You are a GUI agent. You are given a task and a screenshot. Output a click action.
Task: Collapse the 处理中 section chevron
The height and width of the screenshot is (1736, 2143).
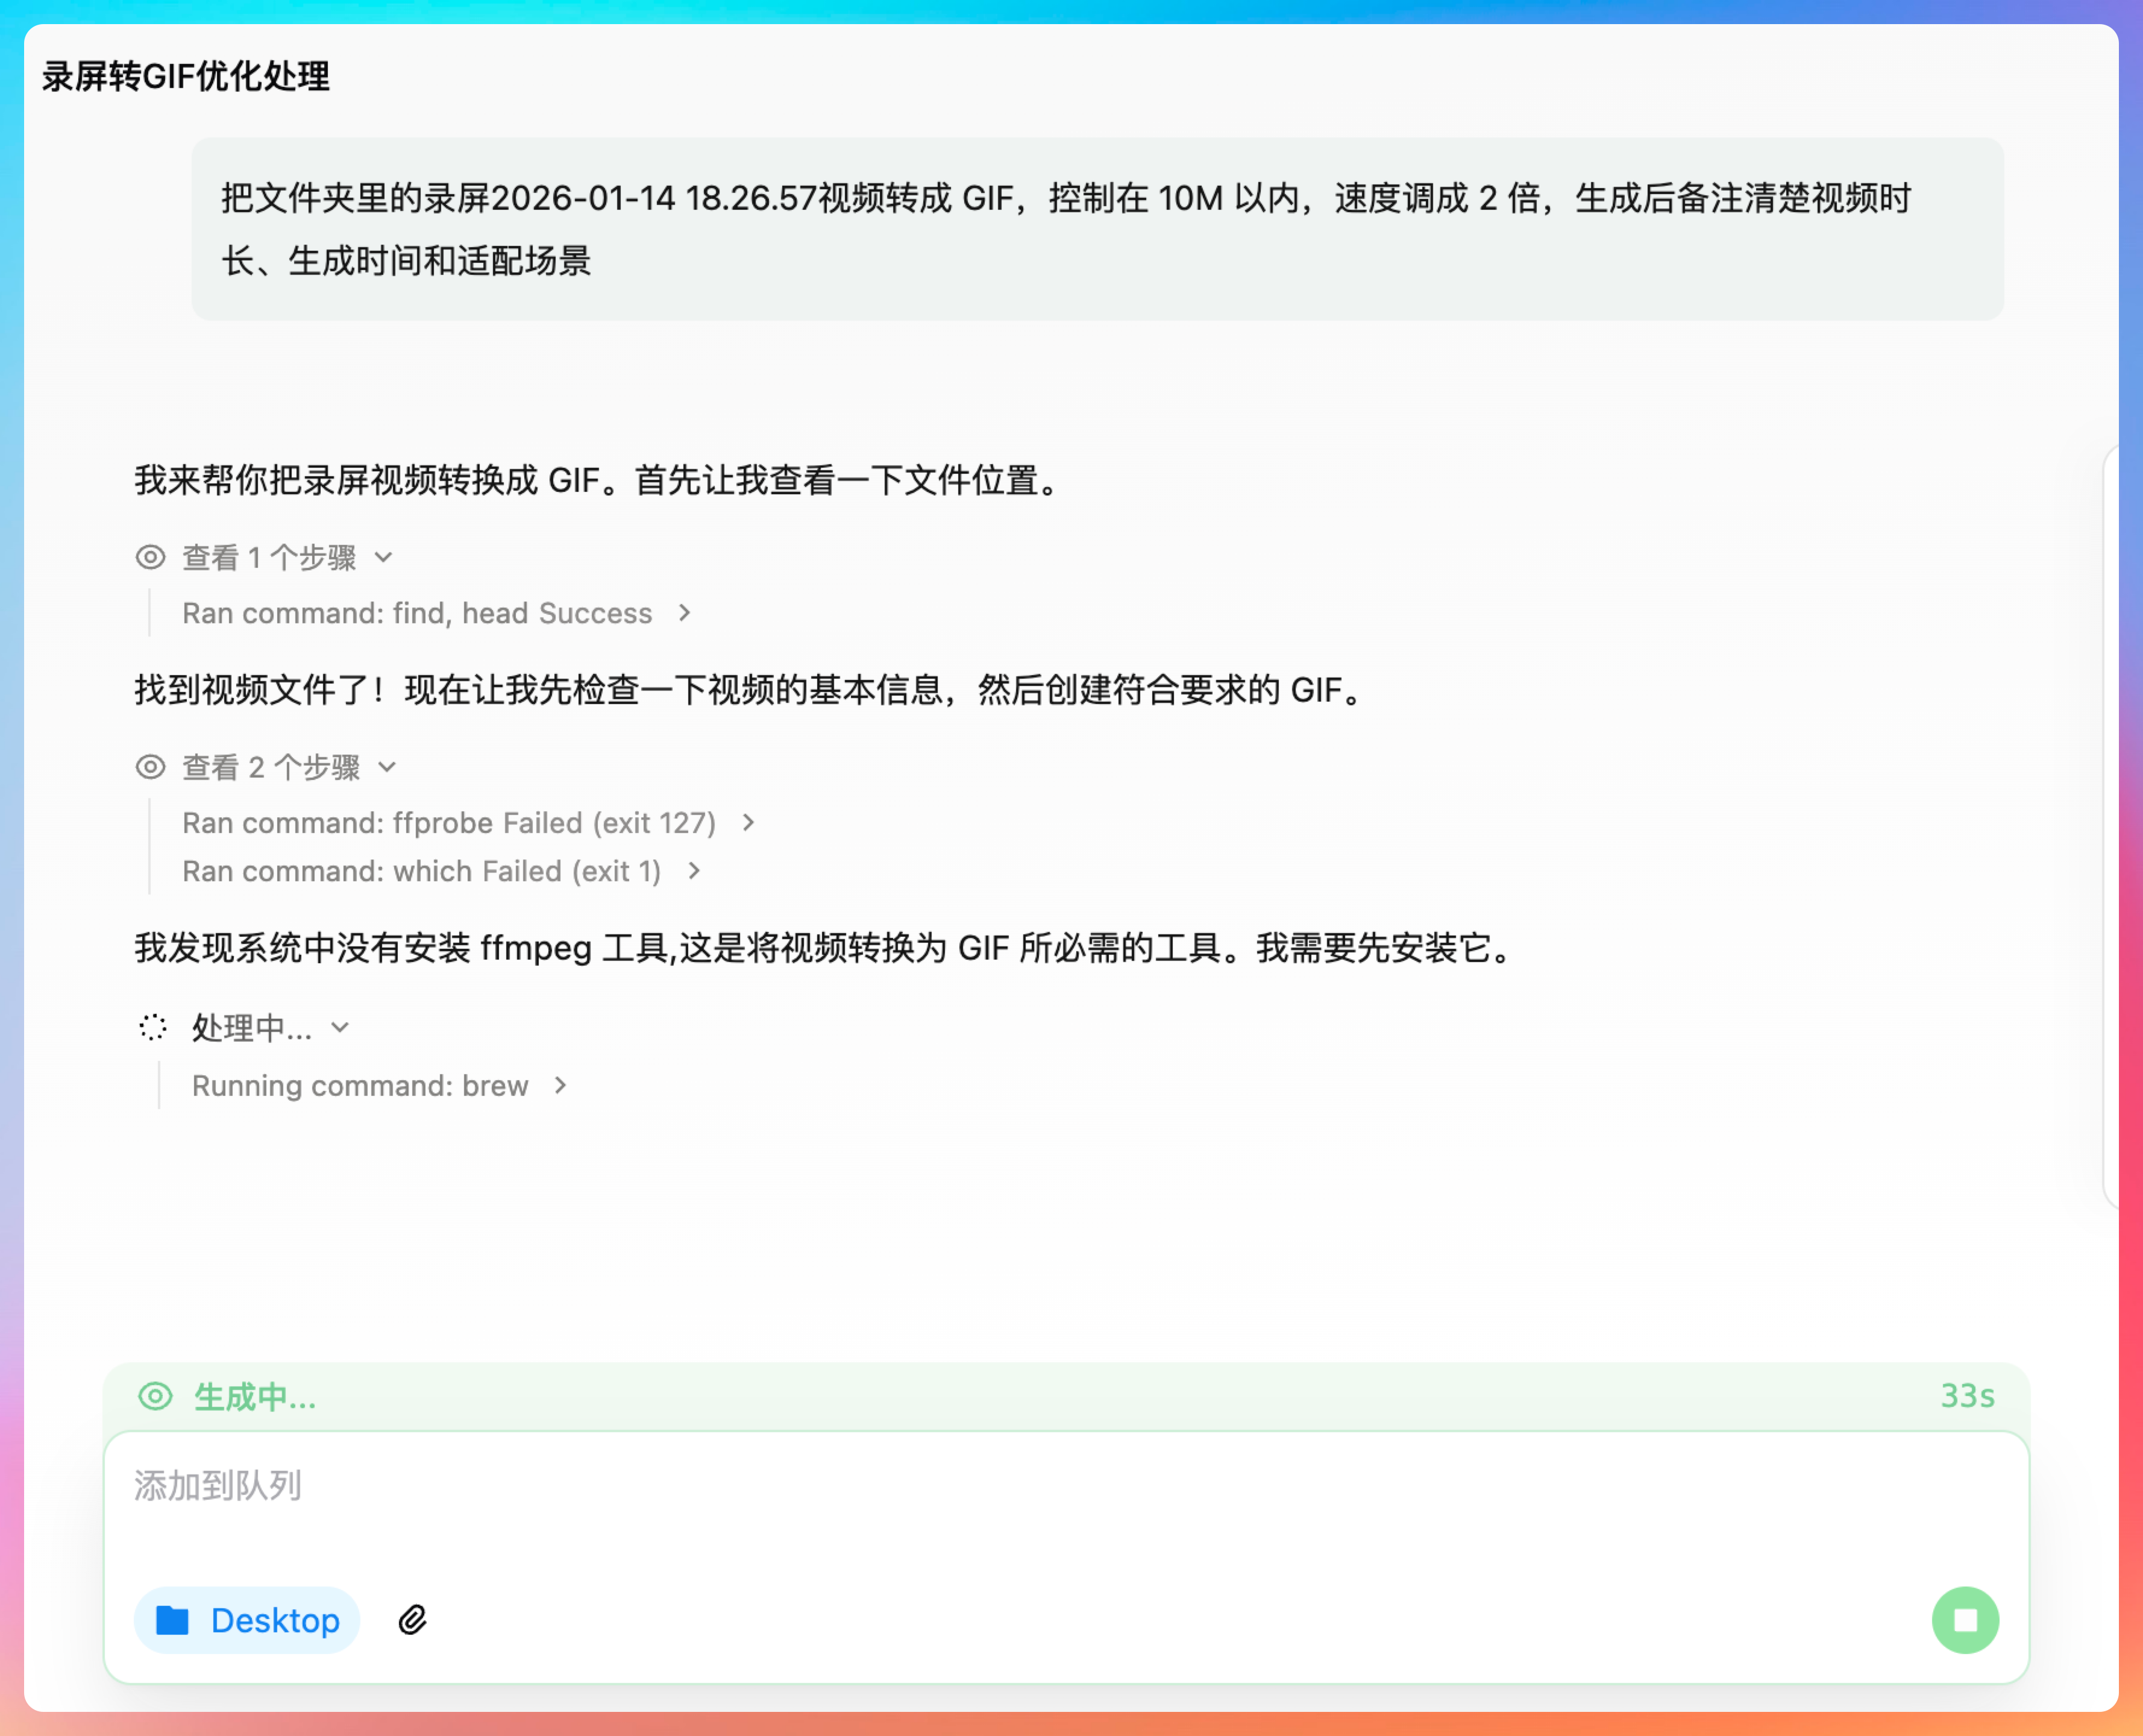pyautogui.click(x=340, y=1027)
